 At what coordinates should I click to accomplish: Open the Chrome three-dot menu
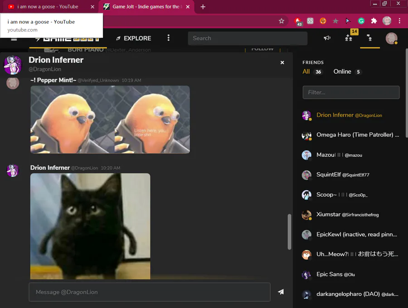point(400,21)
